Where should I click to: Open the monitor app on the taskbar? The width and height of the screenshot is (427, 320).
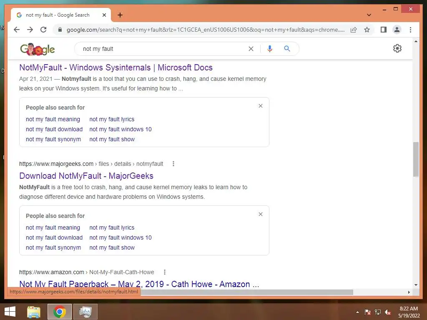point(85,312)
